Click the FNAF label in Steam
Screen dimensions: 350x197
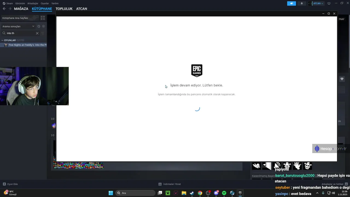[342, 19]
